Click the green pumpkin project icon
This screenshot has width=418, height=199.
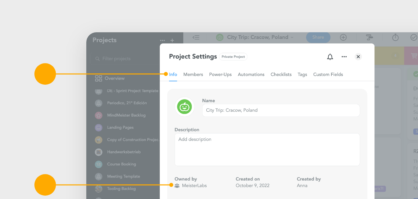tap(184, 107)
